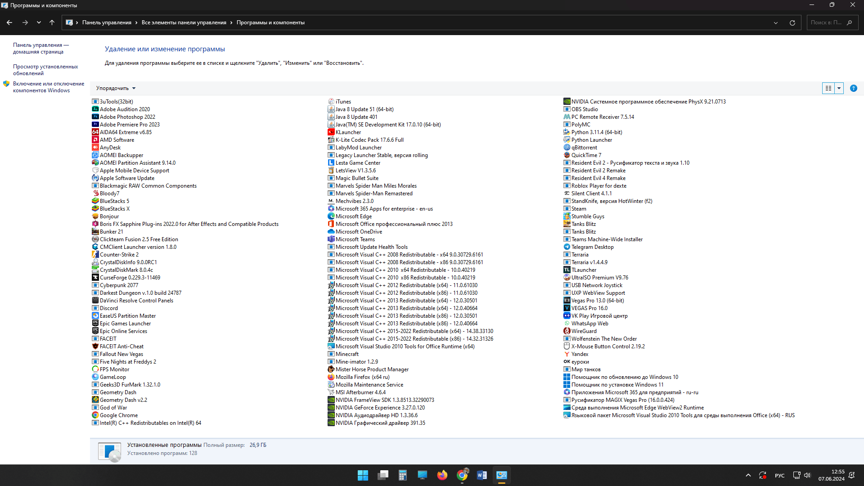The width and height of the screenshot is (864, 486).
Task: Click the search input field top right
Action: (827, 22)
